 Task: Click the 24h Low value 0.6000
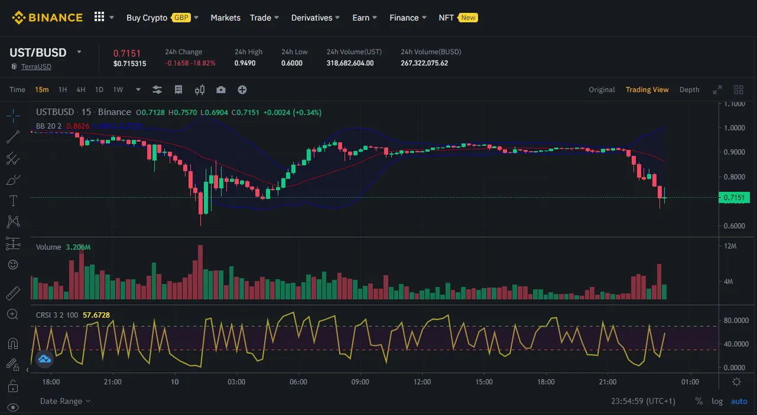pyautogui.click(x=292, y=63)
